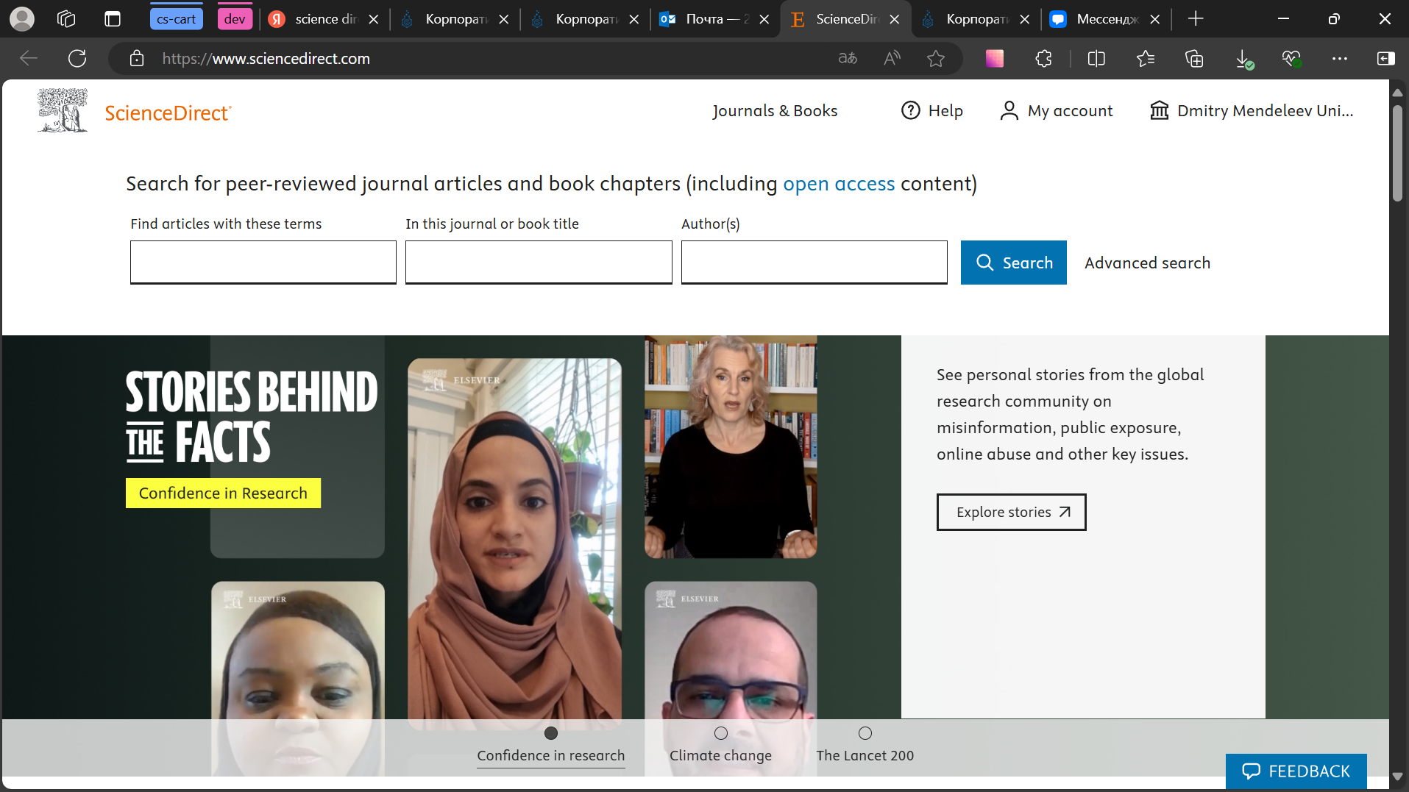Click the browser Back arrow
1409x792 pixels.
(x=29, y=58)
